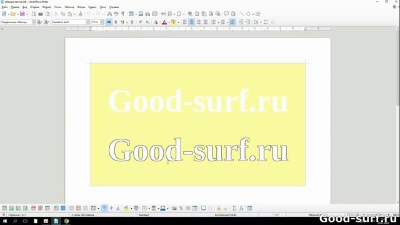The width and height of the screenshot is (400, 225).
Task: Open the Формат menu
Action: click(x=47, y=7)
